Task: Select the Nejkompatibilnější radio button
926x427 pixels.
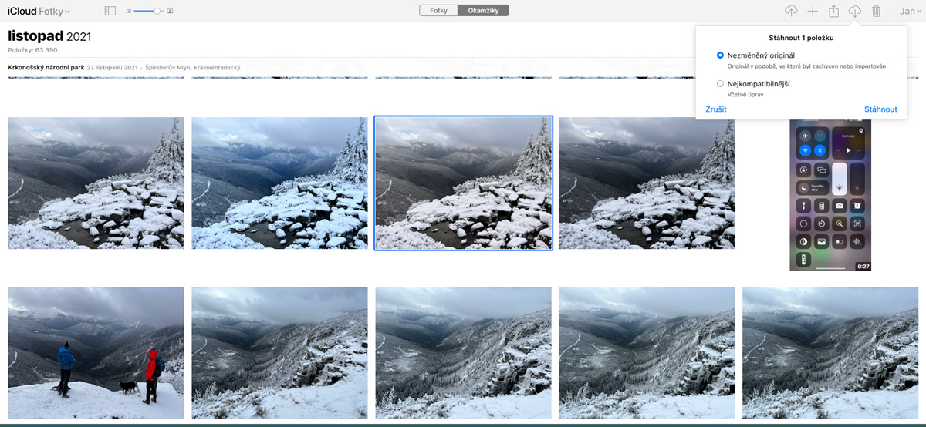Action: tap(720, 83)
